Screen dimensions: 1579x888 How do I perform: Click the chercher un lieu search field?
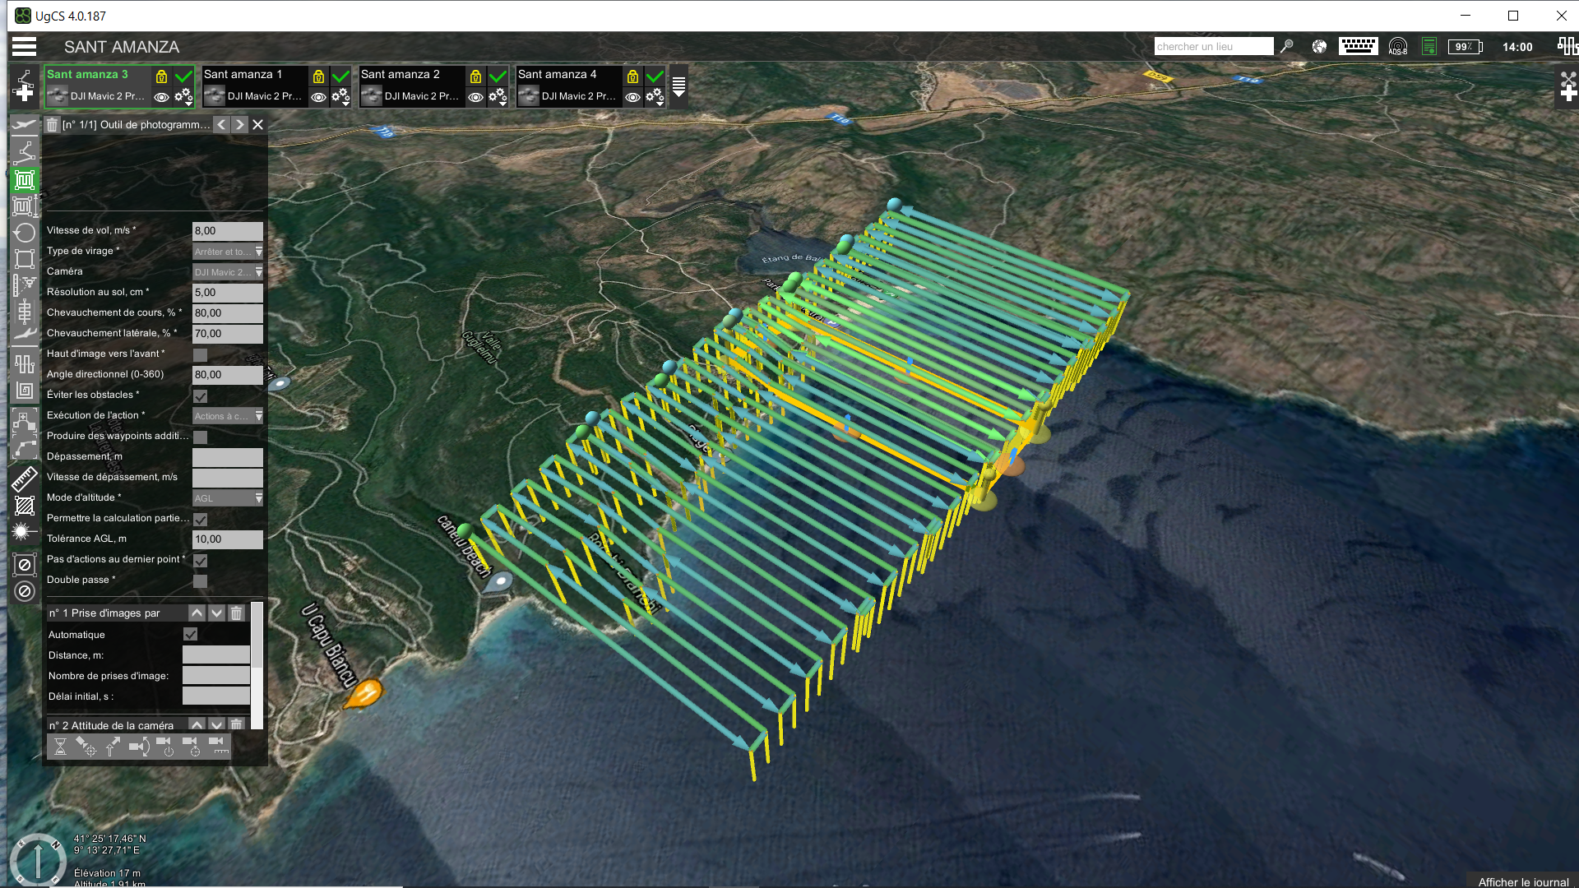coord(1213,47)
